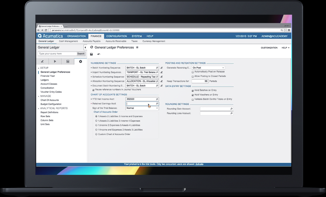This screenshot has width=326, height=197.
Task: Refresh the General Ledger Preferences screen
Action: [x=91, y=47]
